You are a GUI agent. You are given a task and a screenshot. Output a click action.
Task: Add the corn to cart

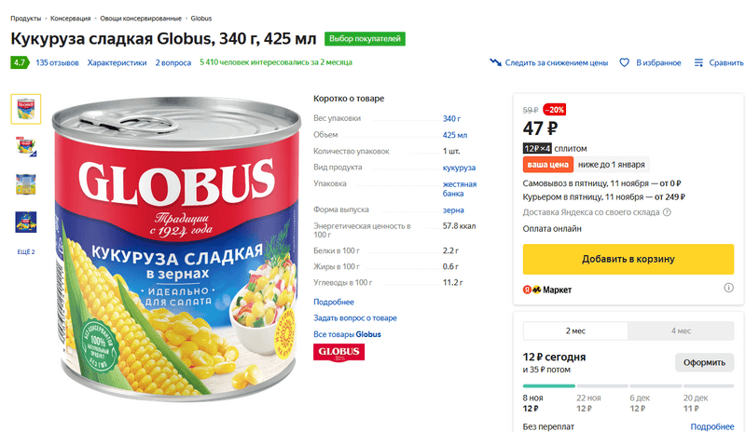coord(628,259)
